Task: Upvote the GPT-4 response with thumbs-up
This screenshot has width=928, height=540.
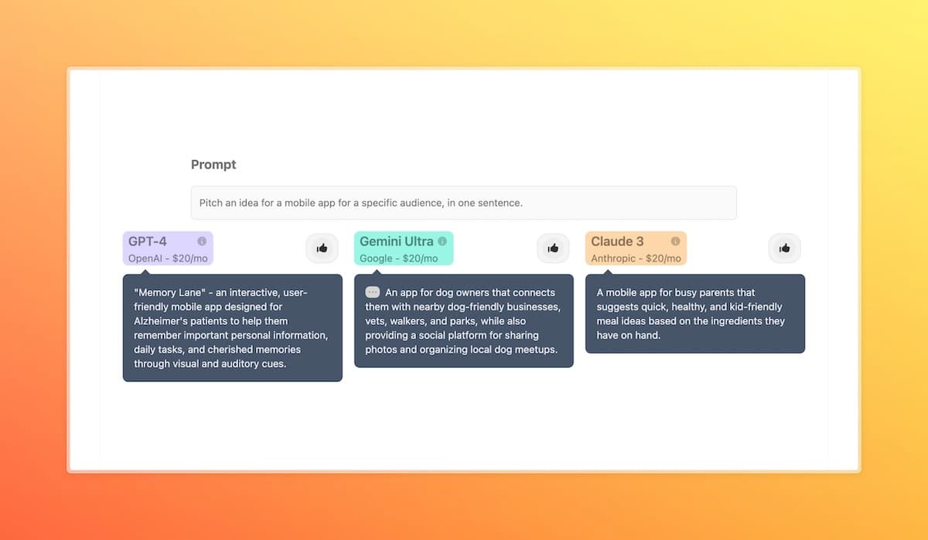Action: pyautogui.click(x=322, y=248)
